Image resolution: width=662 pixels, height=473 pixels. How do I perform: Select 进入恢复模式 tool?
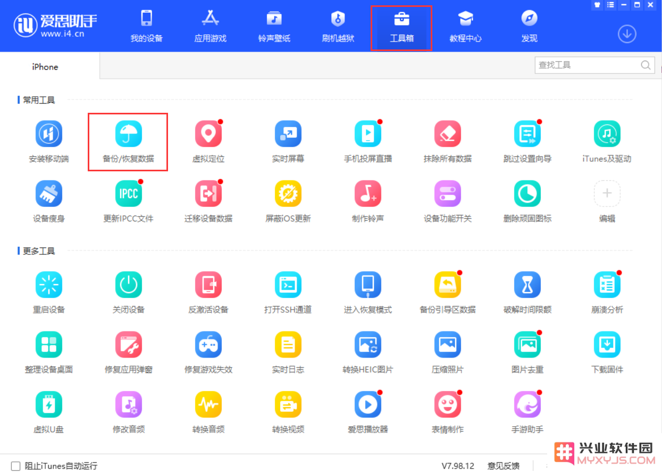368,292
